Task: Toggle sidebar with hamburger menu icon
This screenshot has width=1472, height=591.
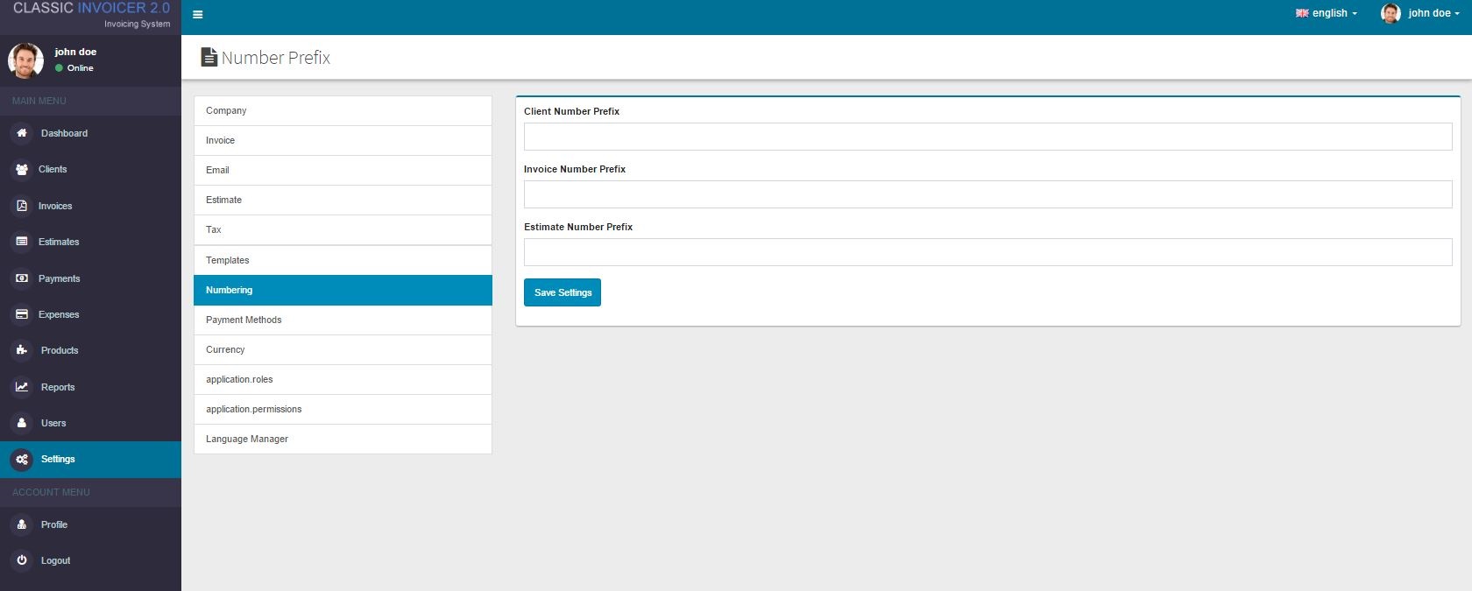Action: [198, 14]
